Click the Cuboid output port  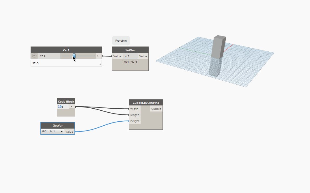[156, 109]
